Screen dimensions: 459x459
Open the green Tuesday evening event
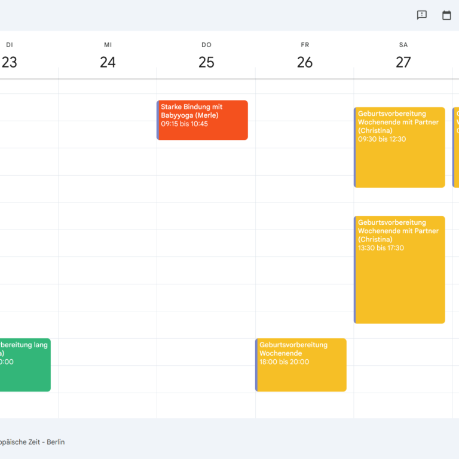tap(25, 365)
